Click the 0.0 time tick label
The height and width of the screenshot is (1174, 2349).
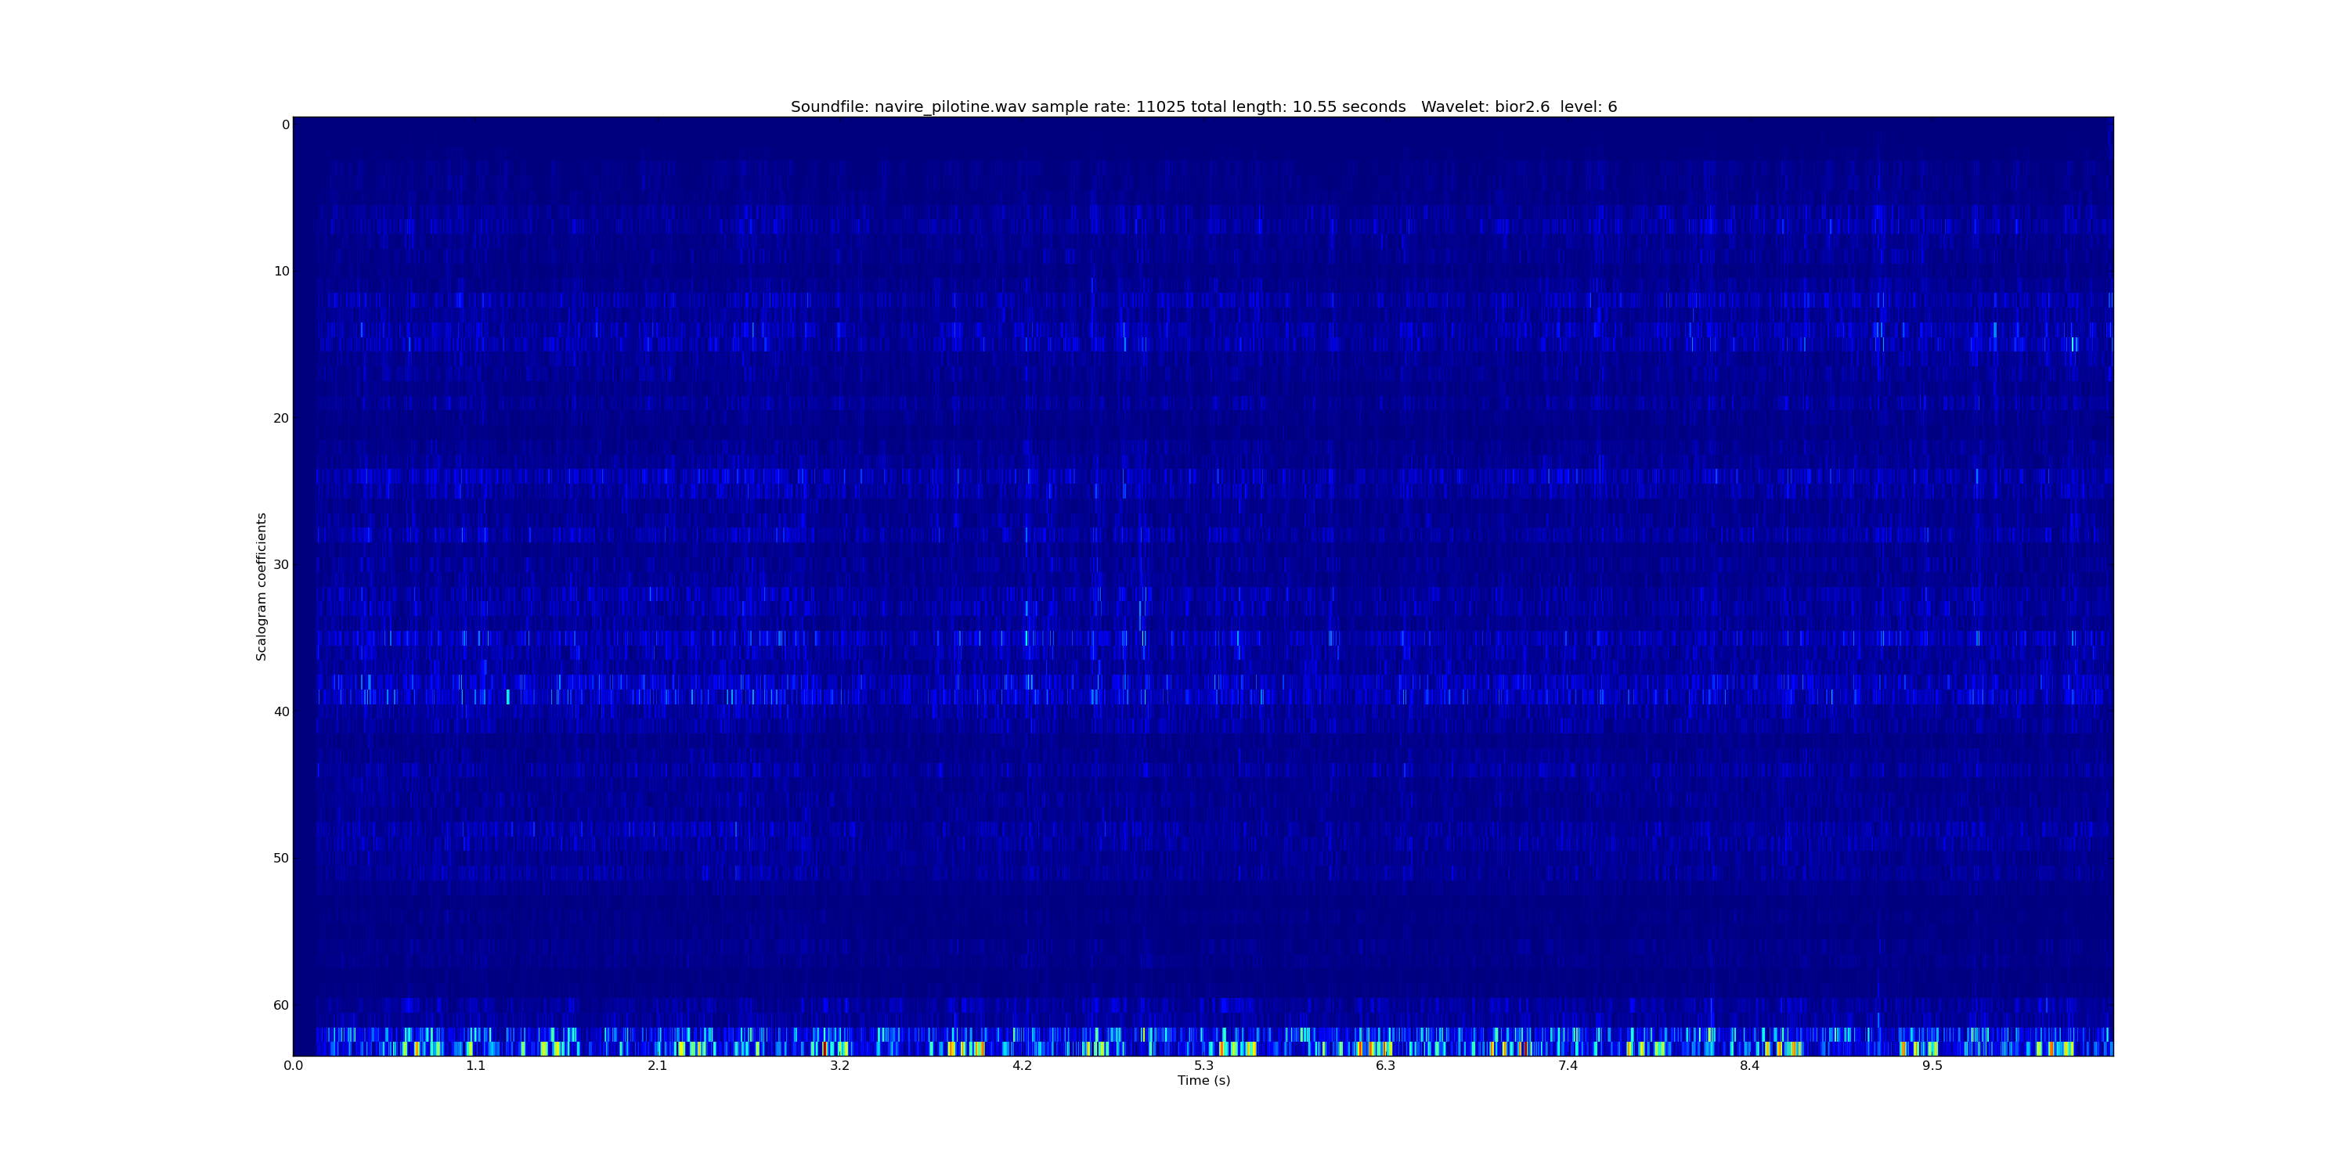pos(293,1065)
